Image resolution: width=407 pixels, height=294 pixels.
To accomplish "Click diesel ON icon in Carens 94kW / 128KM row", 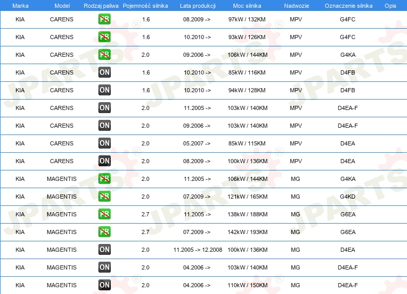I will tap(104, 90).
